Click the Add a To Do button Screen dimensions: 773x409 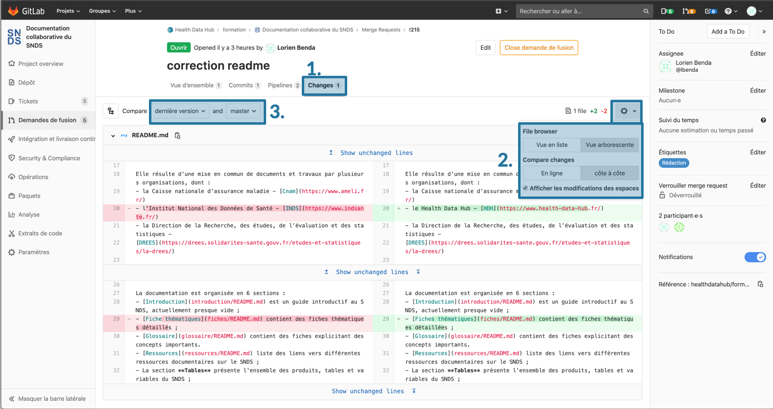pos(728,32)
